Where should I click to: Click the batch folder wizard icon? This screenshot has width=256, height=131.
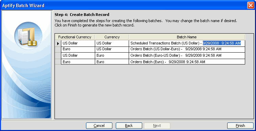[x=28, y=36]
